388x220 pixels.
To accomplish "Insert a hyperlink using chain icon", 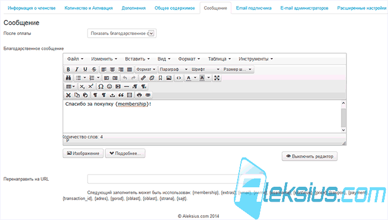I will click(143, 78).
